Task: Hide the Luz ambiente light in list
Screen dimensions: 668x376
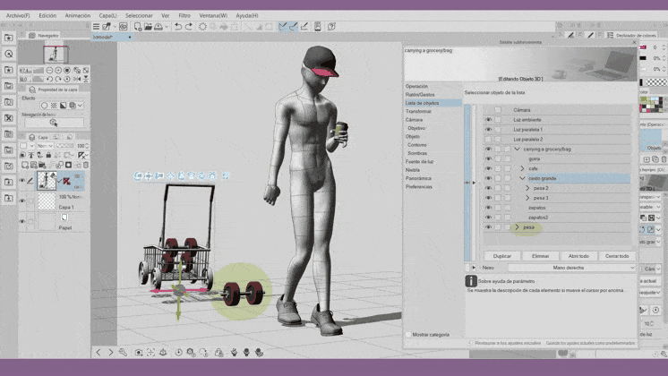Action: 488,120
